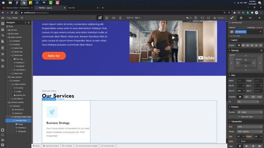This screenshot has width=264, height=148.
Task: Open selector states dropdown arrow
Action: pos(260,32)
